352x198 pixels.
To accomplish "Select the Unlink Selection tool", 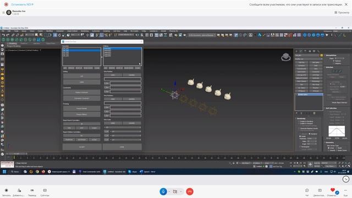I will tap(17, 35).
